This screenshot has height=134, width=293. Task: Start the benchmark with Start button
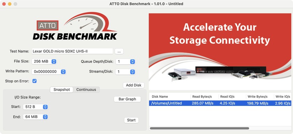(x=132, y=120)
